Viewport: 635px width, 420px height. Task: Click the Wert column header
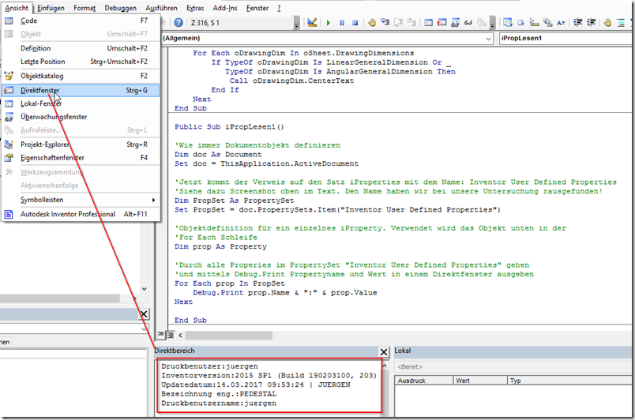(x=480, y=381)
